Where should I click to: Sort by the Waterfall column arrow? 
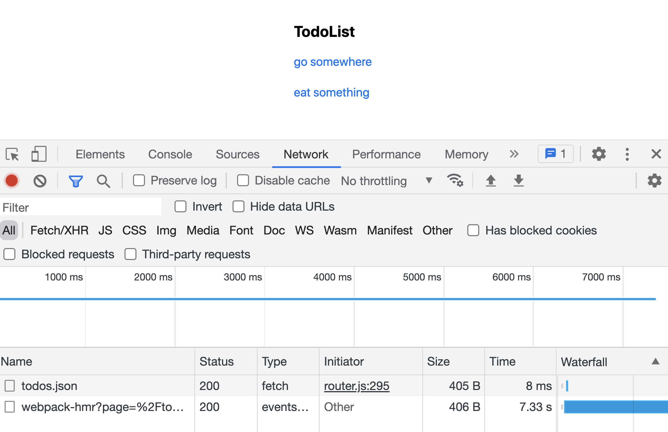click(655, 361)
